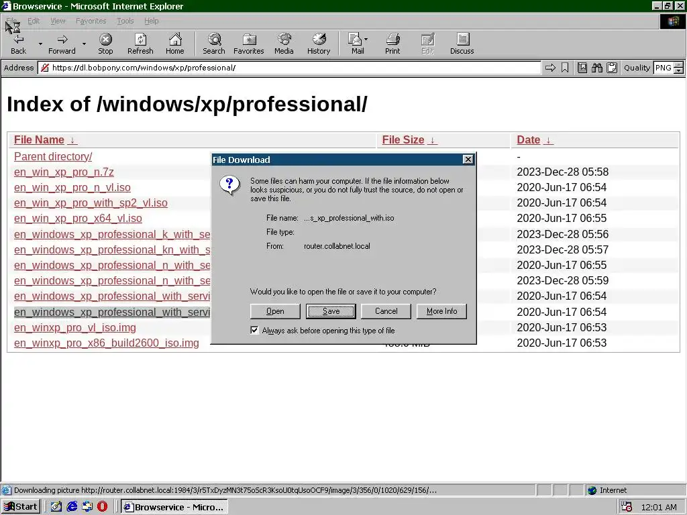687x515 pixels.
Task: Decrease Quality with the down spinner
Action: click(x=679, y=71)
